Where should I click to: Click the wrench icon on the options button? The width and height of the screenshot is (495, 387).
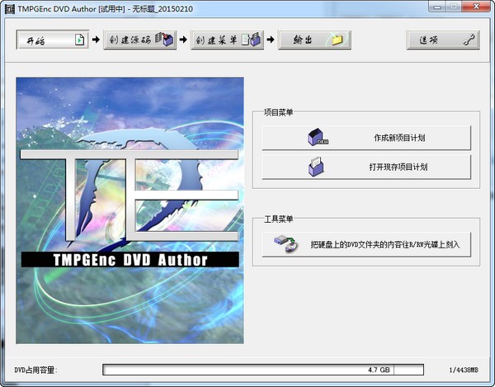(x=469, y=40)
